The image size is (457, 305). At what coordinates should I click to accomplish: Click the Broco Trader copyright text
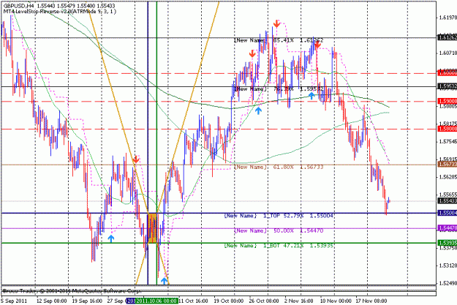(x=72, y=291)
